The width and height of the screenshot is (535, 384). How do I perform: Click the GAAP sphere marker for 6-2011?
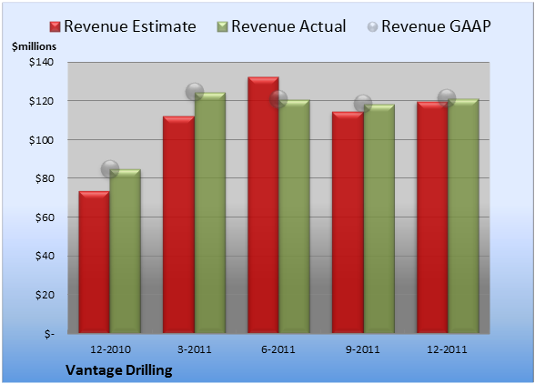[278, 99]
